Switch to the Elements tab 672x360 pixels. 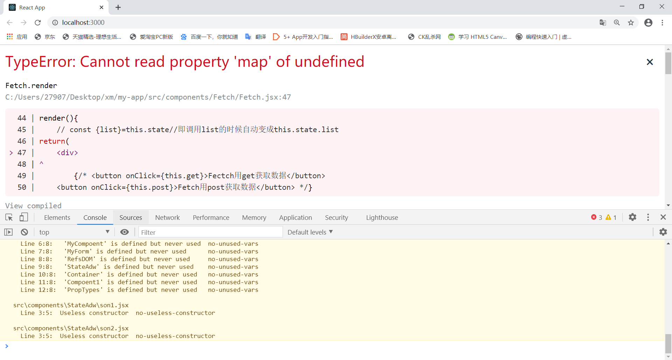pyautogui.click(x=57, y=217)
